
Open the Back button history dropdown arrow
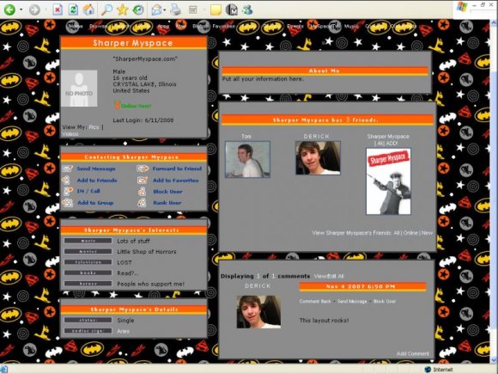[21, 9]
